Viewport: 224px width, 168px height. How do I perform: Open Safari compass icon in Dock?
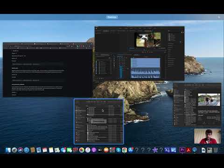(27, 150)
